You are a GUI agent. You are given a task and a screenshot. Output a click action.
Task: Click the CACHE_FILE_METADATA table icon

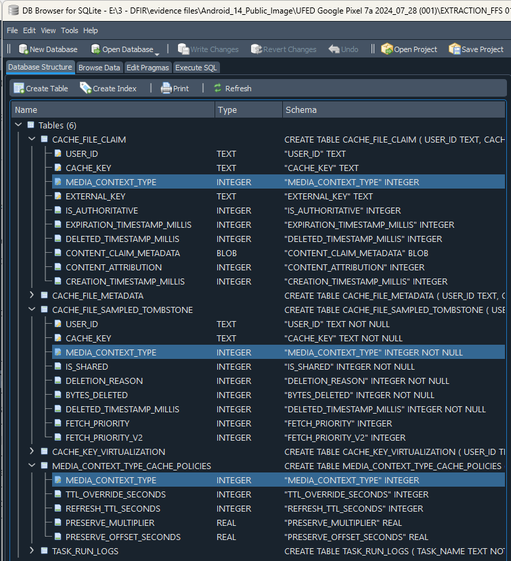[44, 295]
